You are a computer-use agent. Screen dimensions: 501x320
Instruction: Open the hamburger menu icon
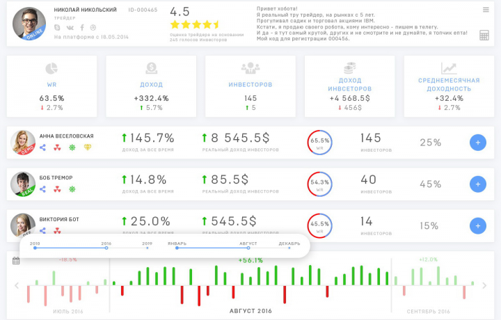click(x=486, y=10)
